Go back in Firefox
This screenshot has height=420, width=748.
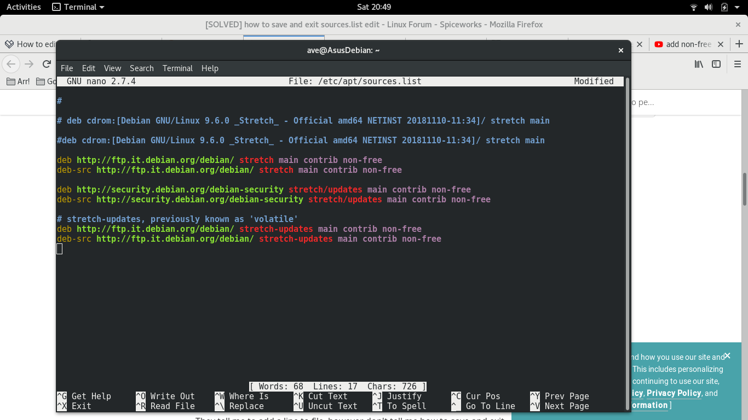coord(11,64)
